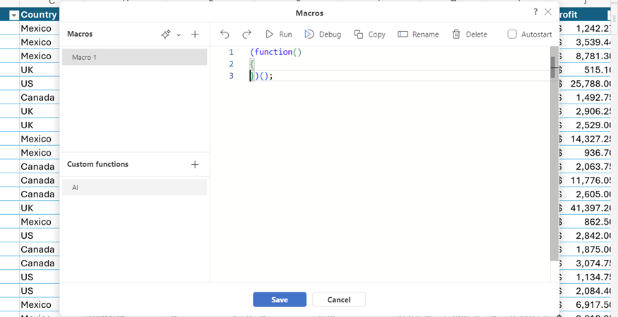This screenshot has height=317, width=618.
Task: Click code line 1 with function keyword
Action: click(x=275, y=52)
